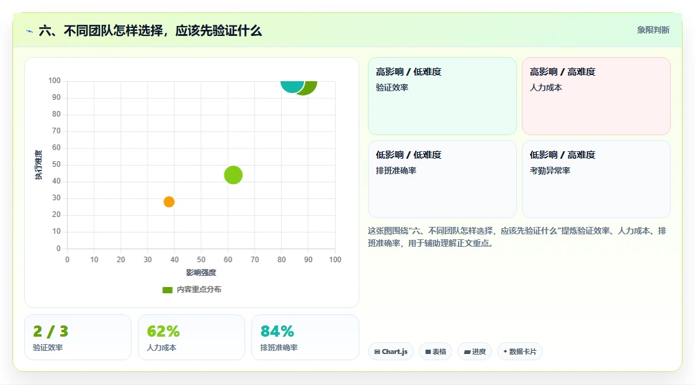Click the 表格 tag chip
The width and height of the screenshot is (695, 385).
[x=436, y=352]
